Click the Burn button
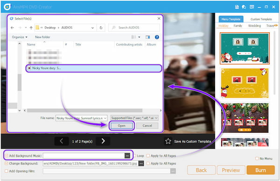The image size is (280, 181). (260, 170)
